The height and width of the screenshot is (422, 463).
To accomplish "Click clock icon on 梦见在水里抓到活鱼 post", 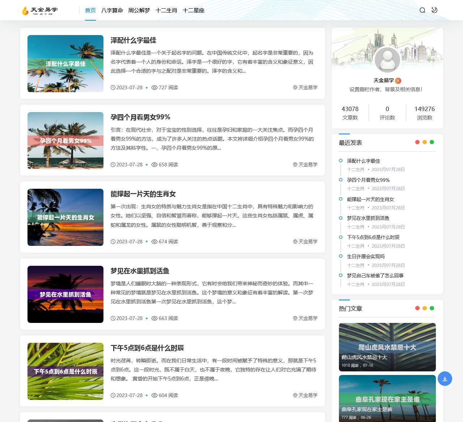I will coord(113,318).
